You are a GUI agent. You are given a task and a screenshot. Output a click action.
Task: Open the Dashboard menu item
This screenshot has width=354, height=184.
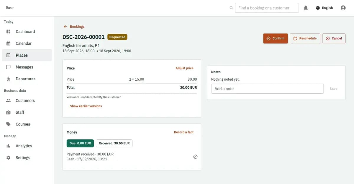[27, 32]
